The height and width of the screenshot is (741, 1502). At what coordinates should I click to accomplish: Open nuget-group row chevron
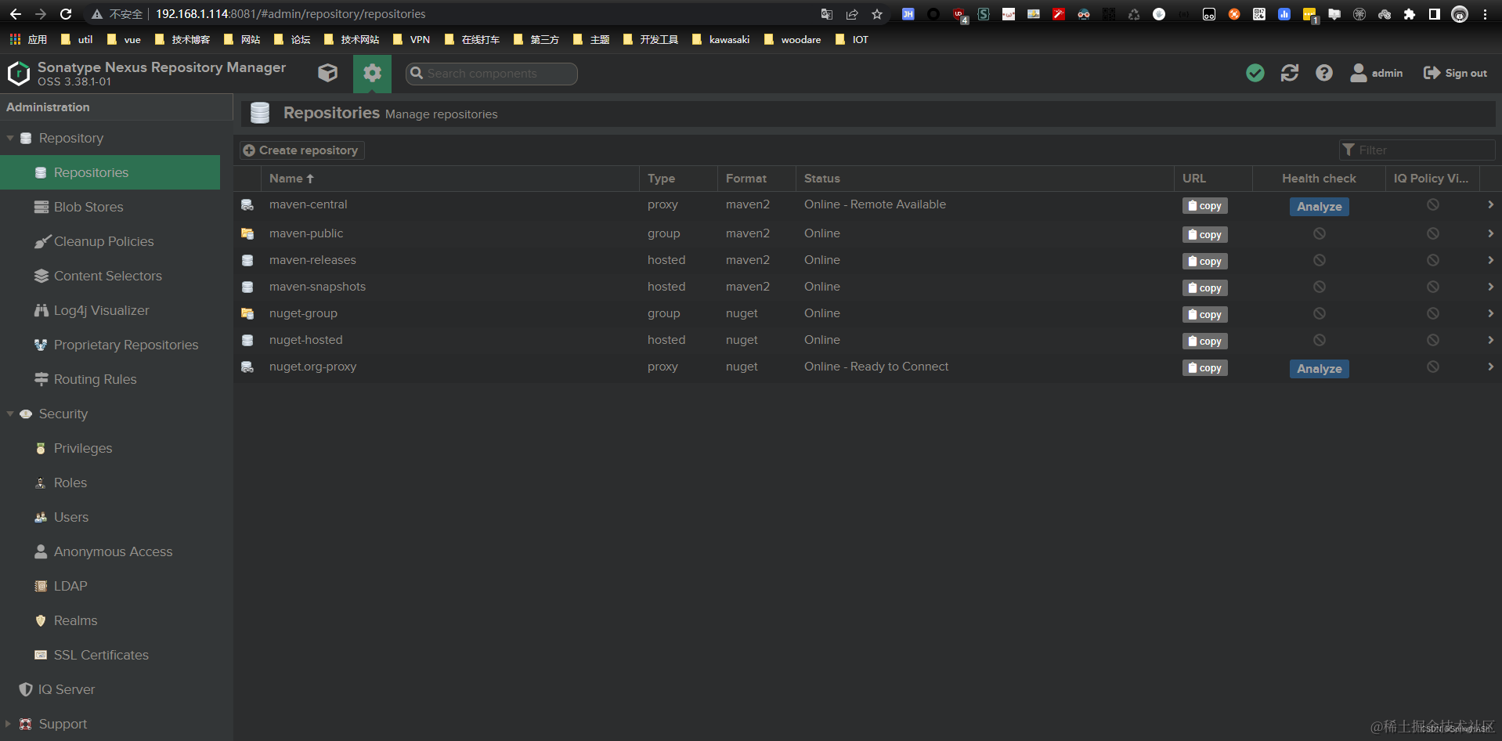point(1490,313)
